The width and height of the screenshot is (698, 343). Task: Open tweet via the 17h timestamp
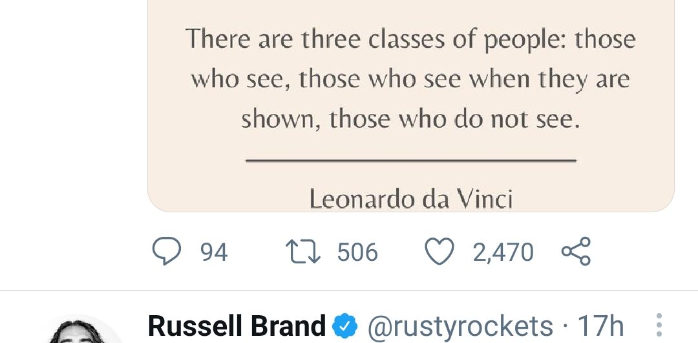pos(601,326)
